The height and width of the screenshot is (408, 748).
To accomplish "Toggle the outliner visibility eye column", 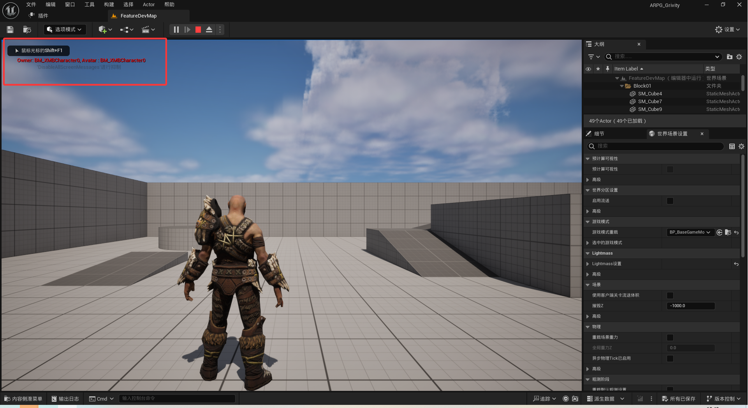I will (x=588, y=69).
